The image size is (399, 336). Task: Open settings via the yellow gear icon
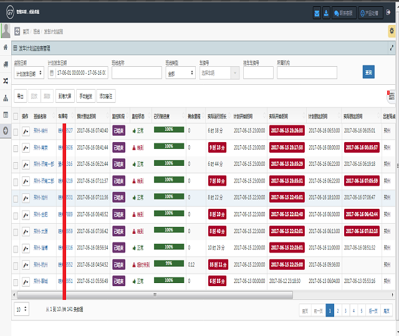click(x=392, y=31)
